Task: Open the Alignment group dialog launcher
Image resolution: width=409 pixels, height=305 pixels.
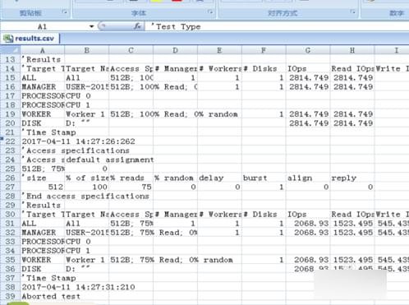Action: (353, 12)
